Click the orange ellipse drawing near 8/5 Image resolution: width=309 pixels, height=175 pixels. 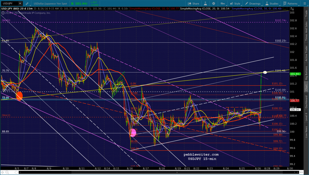[x=19, y=96]
